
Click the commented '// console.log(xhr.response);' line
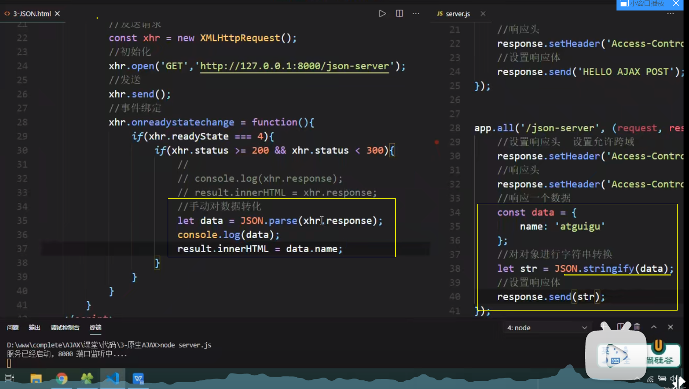(x=260, y=178)
